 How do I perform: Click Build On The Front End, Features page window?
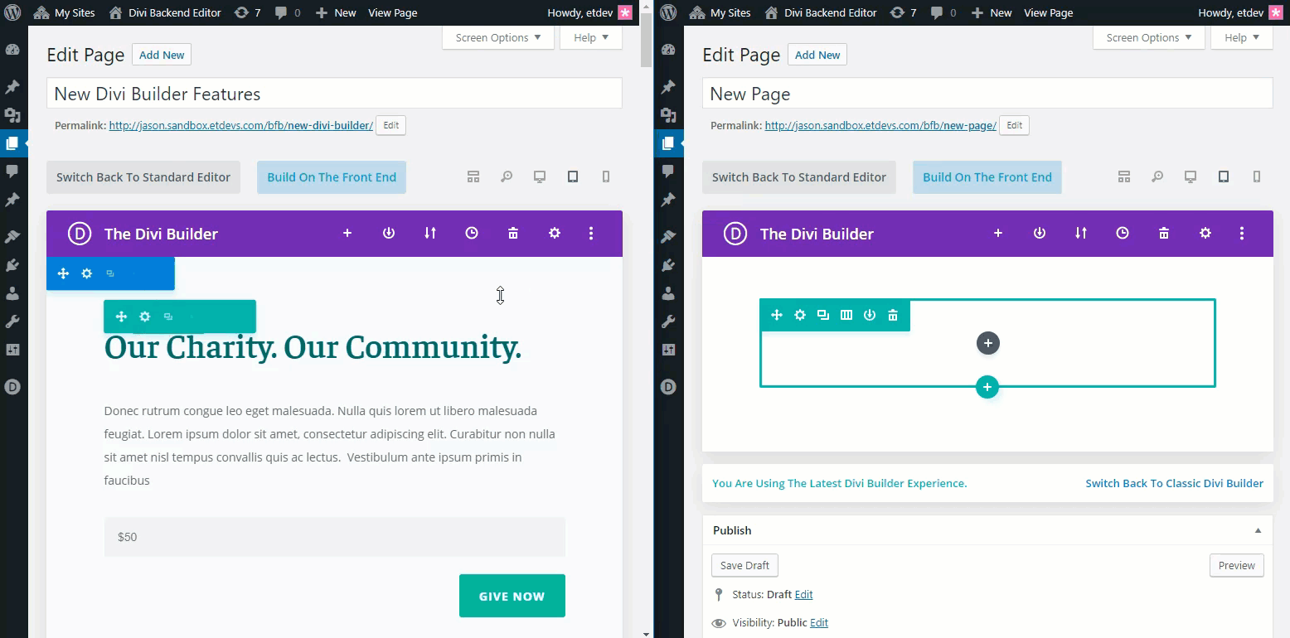point(332,177)
